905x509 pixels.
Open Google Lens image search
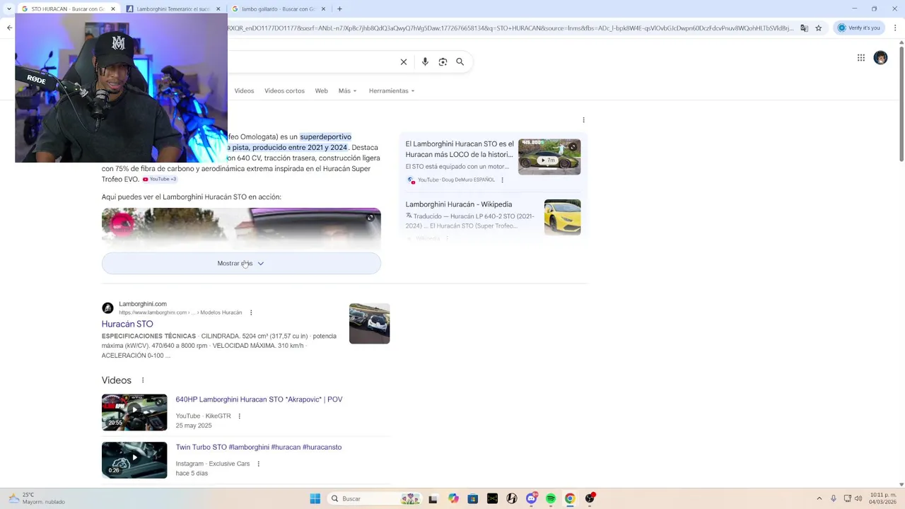coord(443,62)
